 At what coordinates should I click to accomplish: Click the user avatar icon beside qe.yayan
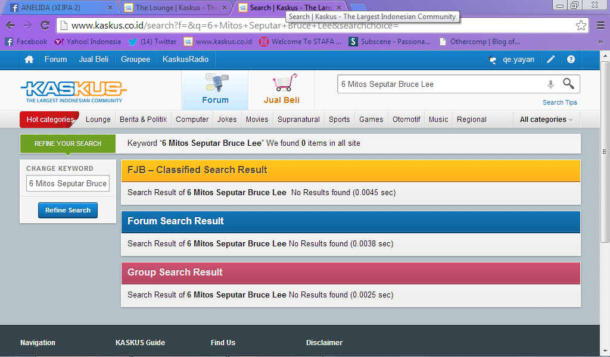(x=492, y=59)
